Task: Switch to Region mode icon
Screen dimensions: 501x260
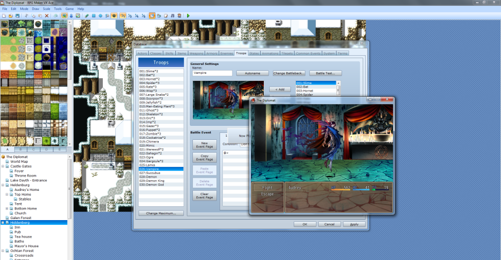Action: pyautogui.click(x=78, y=15)
